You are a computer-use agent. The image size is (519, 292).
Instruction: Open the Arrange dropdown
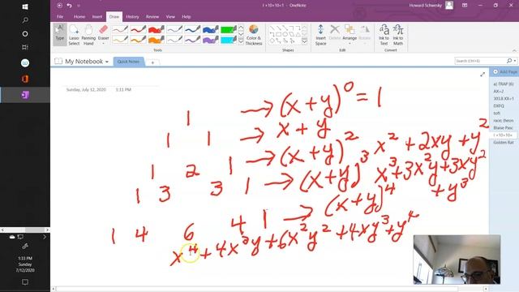350,34
